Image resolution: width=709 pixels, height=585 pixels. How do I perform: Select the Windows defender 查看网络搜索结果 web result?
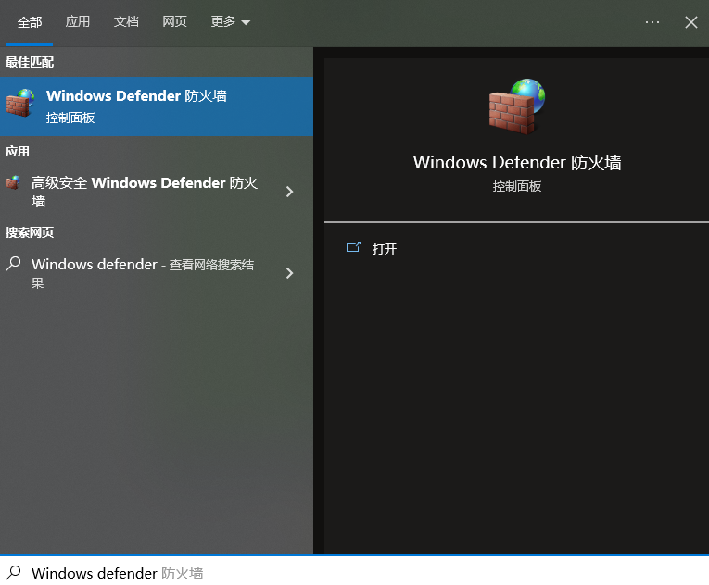point(157,273)
